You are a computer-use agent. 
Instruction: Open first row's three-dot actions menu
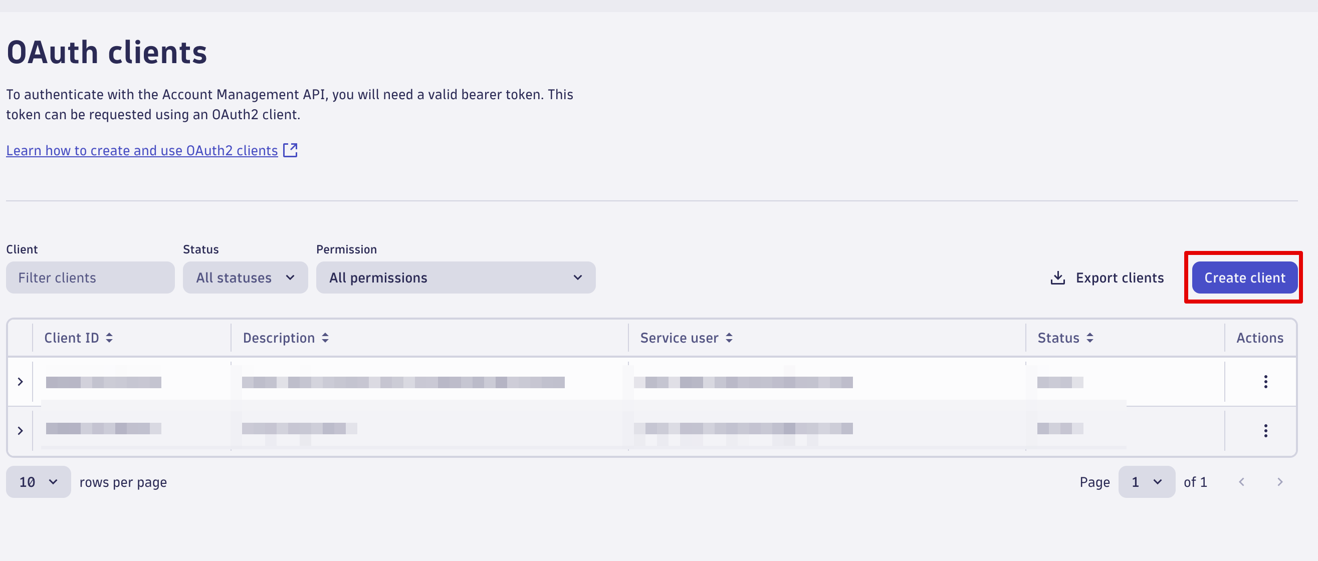1265,382
